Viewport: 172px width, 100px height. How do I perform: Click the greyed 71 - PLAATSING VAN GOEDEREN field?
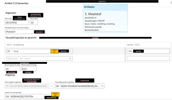29,86
